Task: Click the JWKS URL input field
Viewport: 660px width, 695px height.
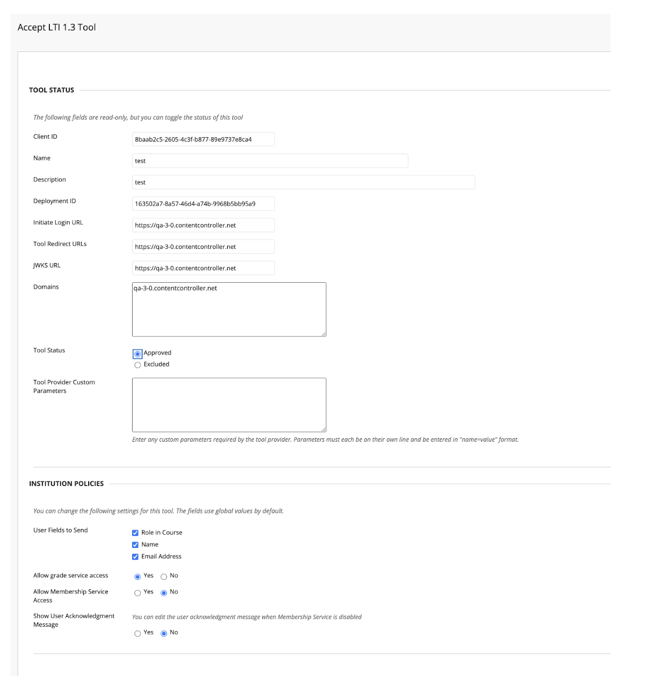Action: pyautogui.click(x=203, y=268)
